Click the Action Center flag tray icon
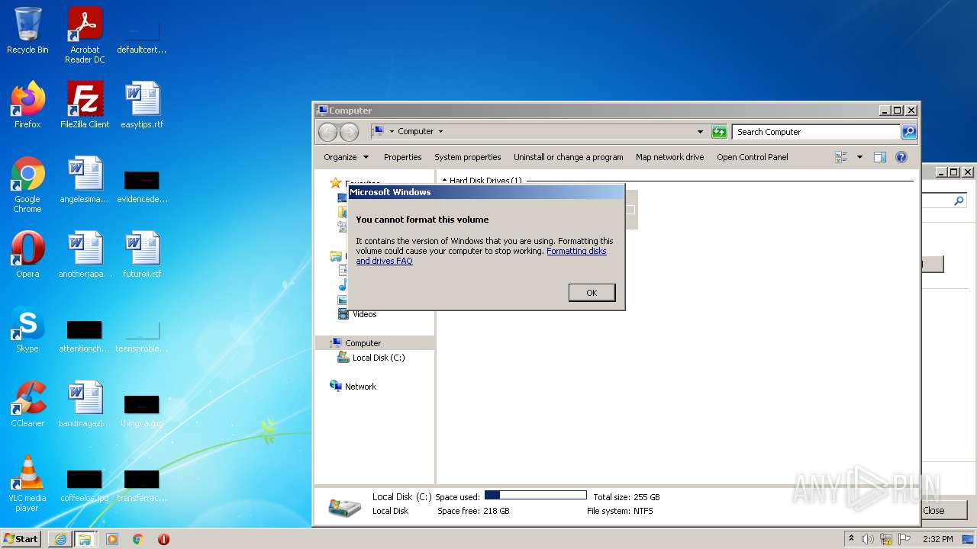This screenshot has height=549, width=977. (x=904, y=539)
